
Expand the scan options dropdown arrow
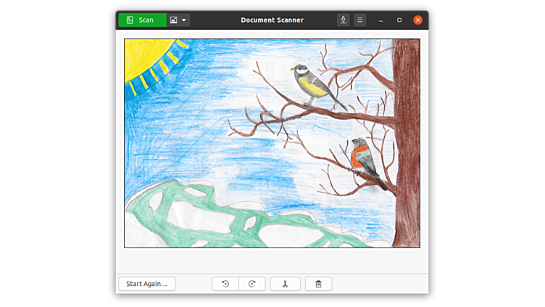tap(184, 20)
